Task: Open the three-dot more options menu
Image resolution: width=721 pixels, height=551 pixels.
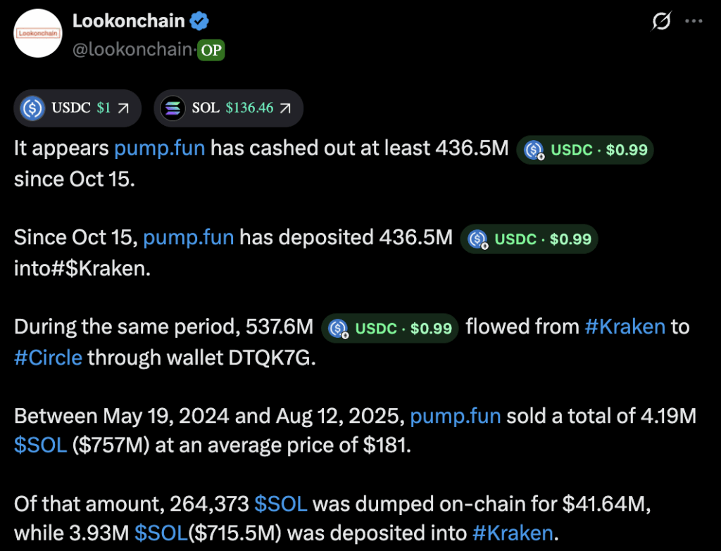Action: coord(694,22)
